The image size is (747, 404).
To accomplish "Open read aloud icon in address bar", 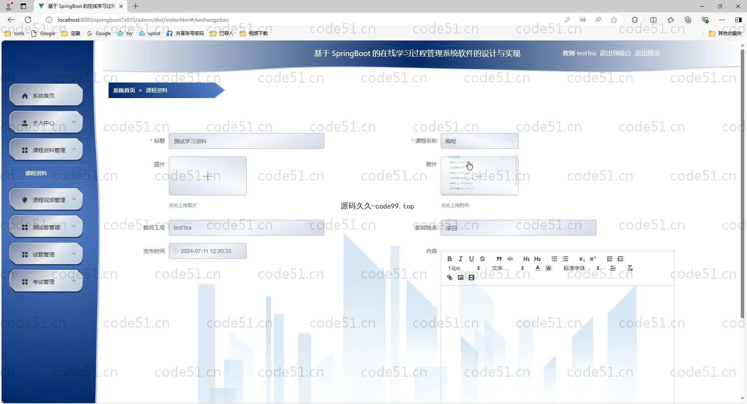I will 598,20.
